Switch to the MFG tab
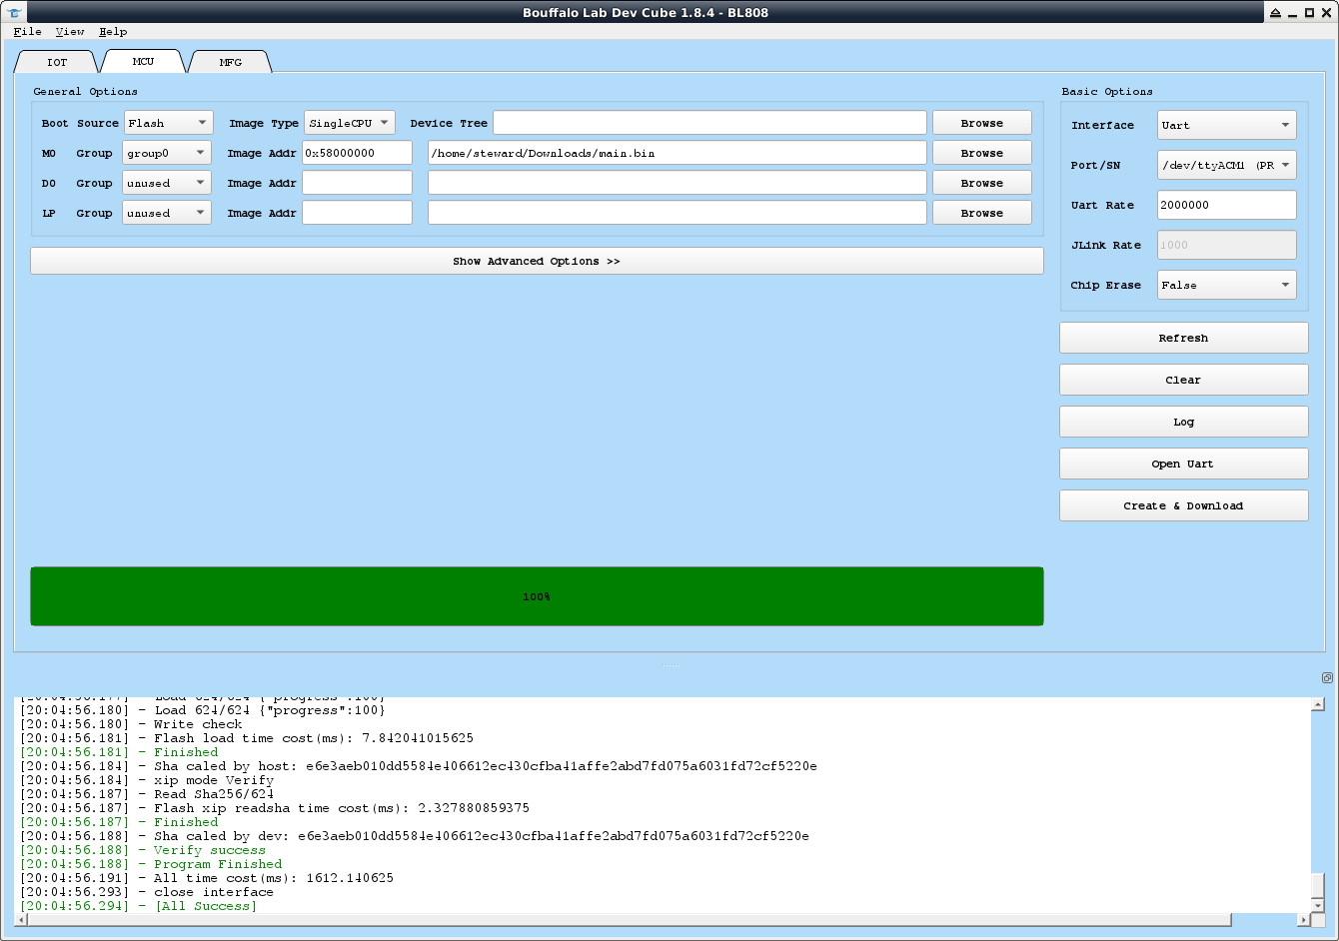The height and width of the screenshot is (941, 1339). [x=230, y=62]
